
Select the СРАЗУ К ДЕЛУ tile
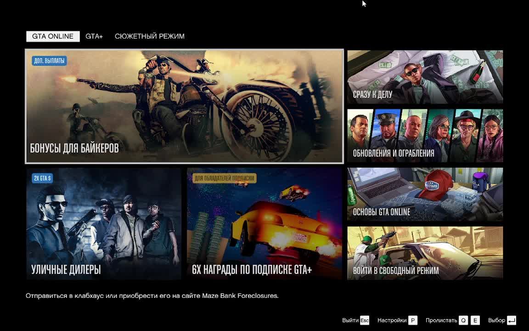(425, 77)
